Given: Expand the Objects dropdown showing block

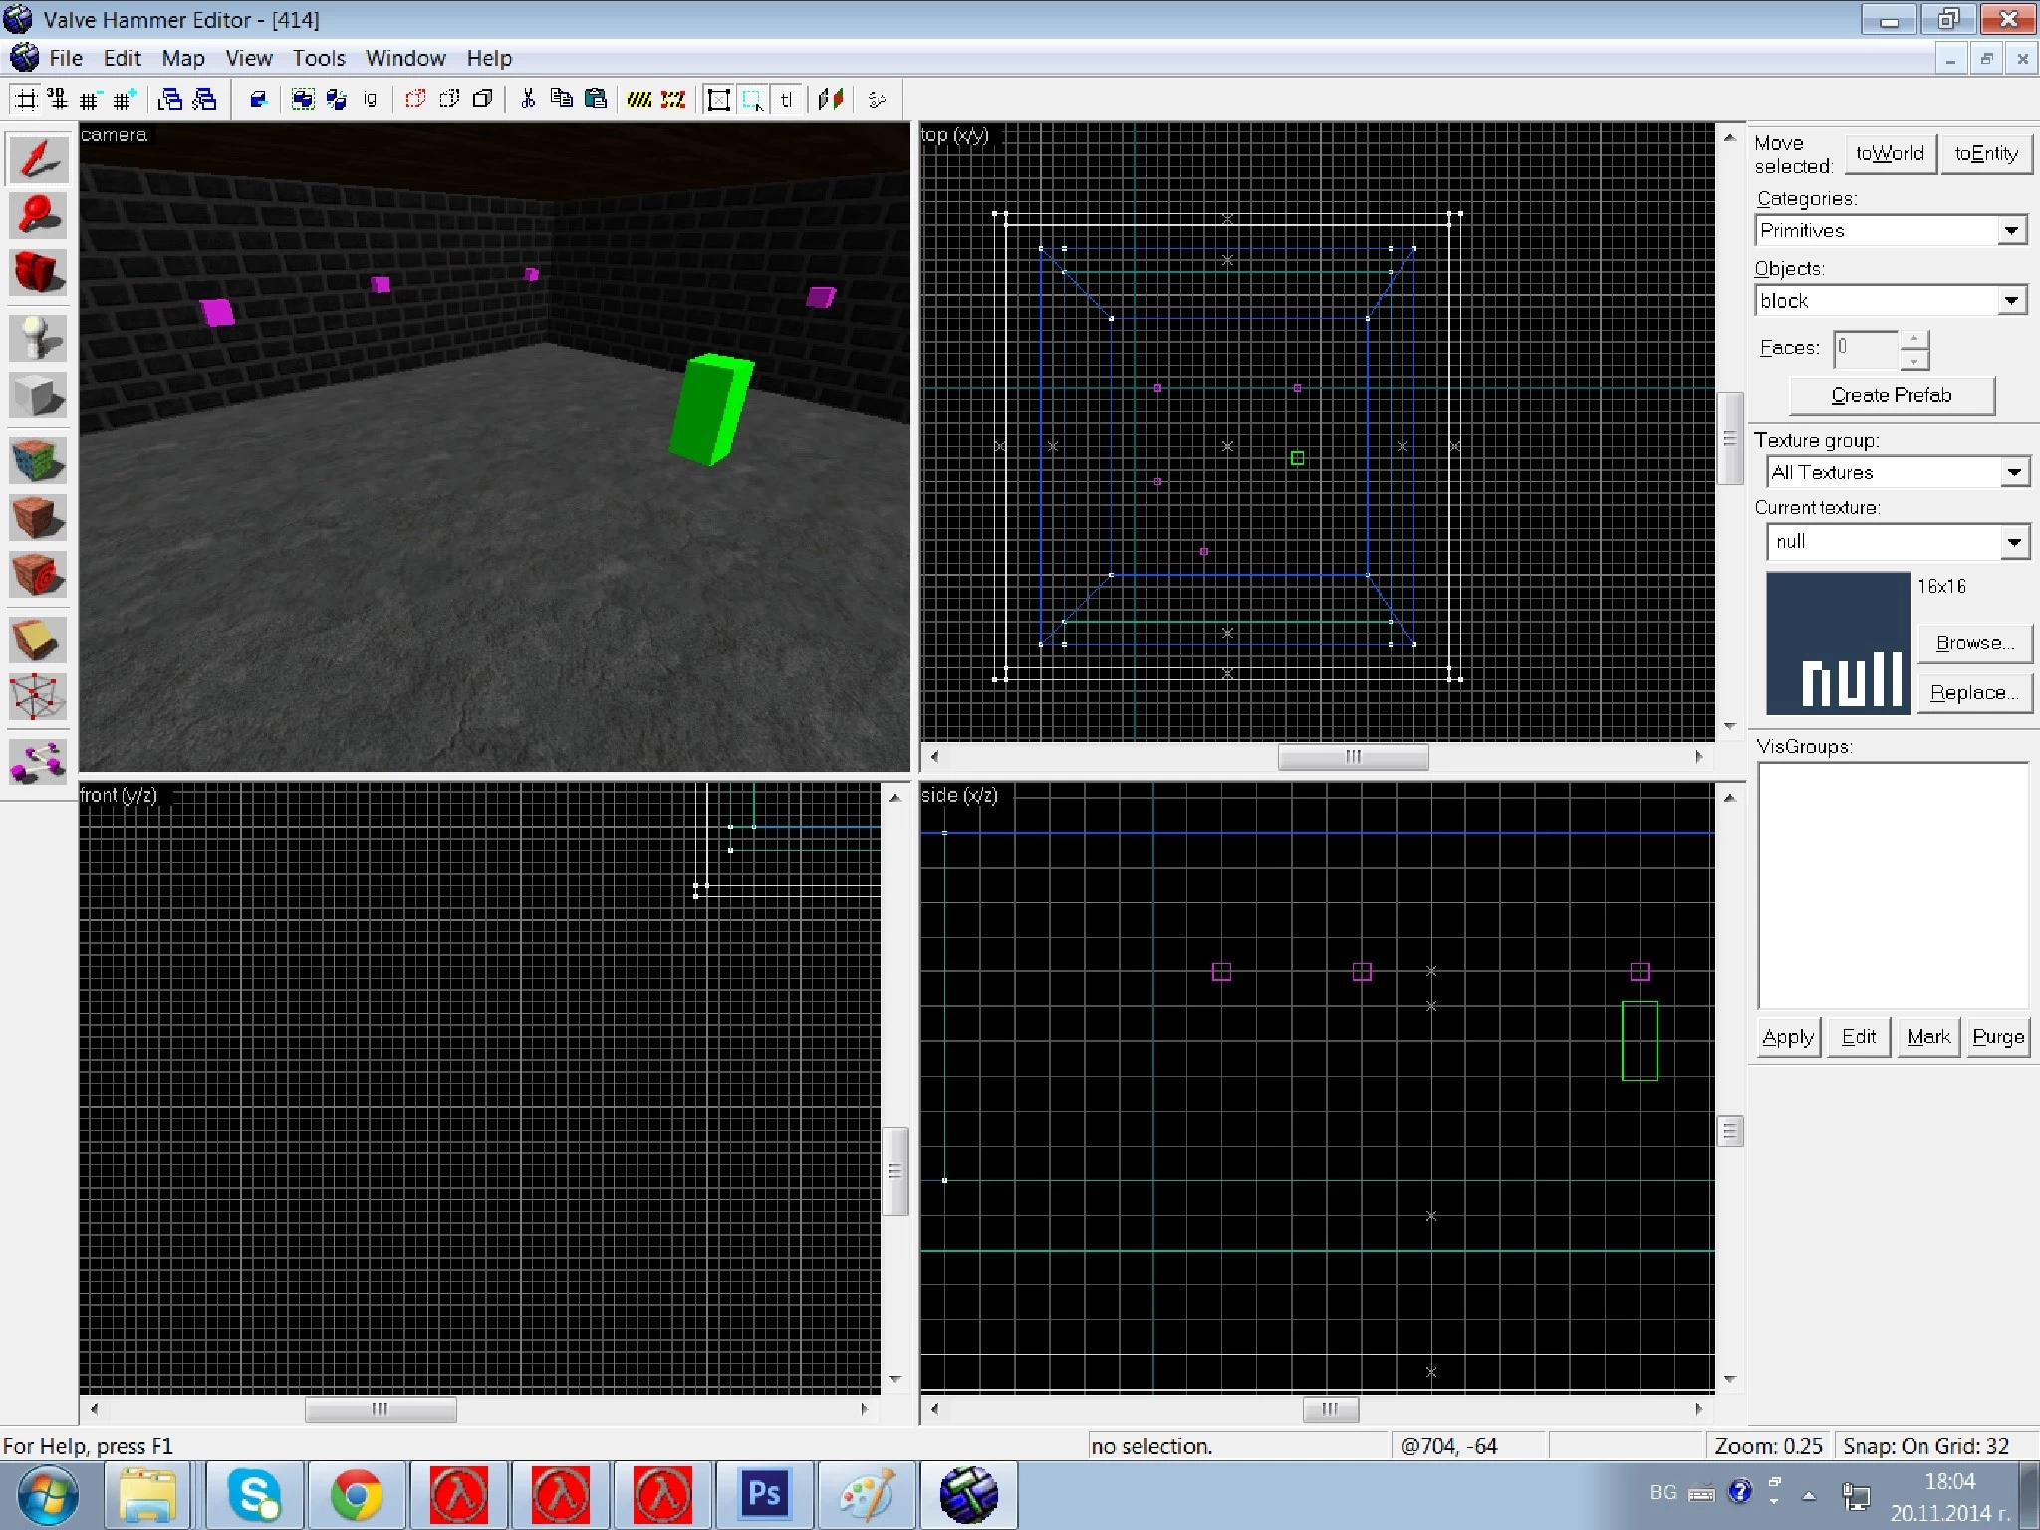Looking at the screenshot, I should pyautogui.click(x=2012, y=300).
